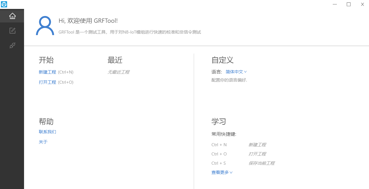Screen dimensions: 369x189
Task: Click the 帮助 section heading
Action: pyautogui.click(x=46, y=122)
